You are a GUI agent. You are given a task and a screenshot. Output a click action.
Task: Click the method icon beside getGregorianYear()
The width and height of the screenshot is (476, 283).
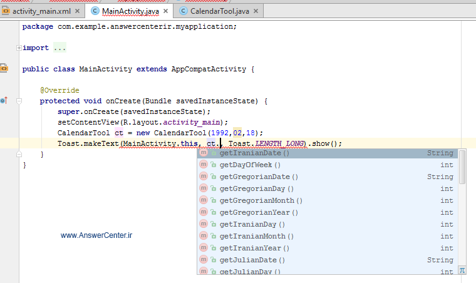(204, 212)
